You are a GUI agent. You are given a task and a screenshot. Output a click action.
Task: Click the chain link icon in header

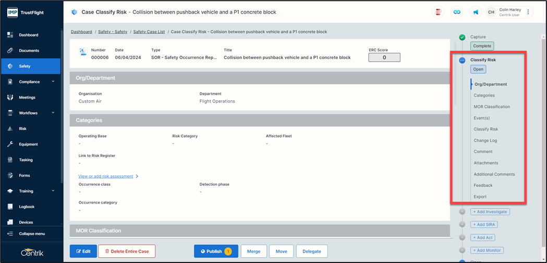[x=457, y=12]
